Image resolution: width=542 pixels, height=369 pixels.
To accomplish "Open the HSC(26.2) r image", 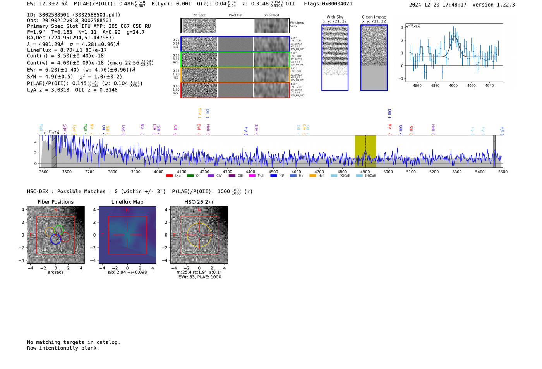I will coord(199,235).
